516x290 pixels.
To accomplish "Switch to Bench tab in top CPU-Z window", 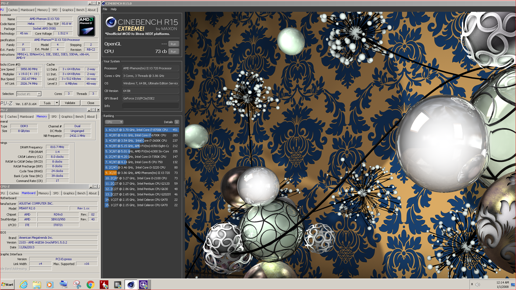I will (80, 10).
